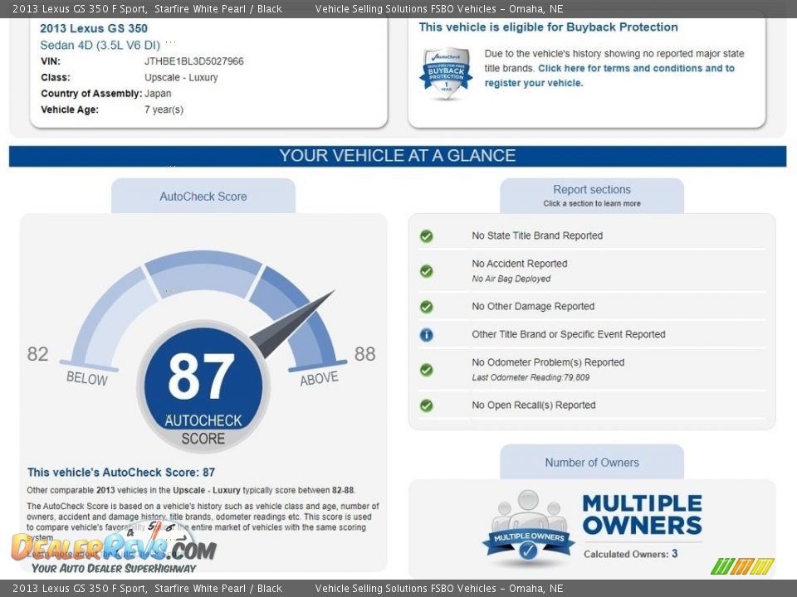Click the Vehicle Age 7 year(s) value
797x597 pixels.
(164, 109)
